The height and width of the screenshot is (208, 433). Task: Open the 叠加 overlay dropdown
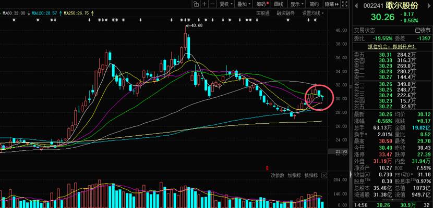click(x=244, y=4)
